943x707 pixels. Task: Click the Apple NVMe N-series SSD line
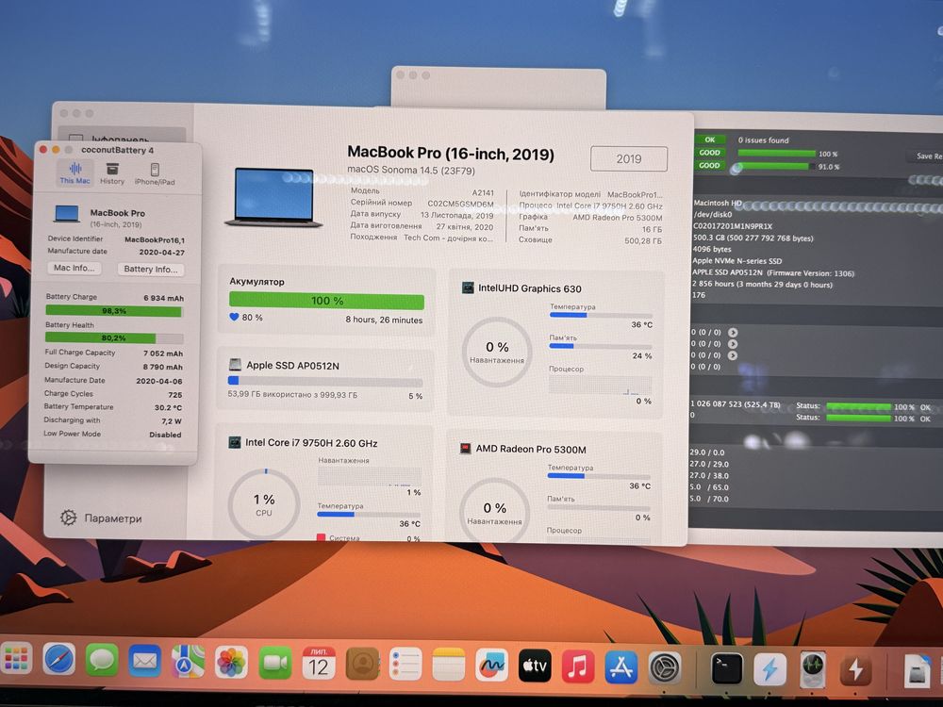[x=736, y=261]
